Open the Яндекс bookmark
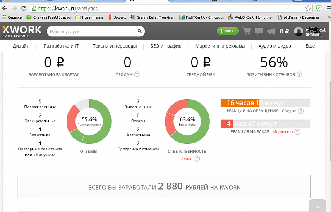 pos(117,17)
